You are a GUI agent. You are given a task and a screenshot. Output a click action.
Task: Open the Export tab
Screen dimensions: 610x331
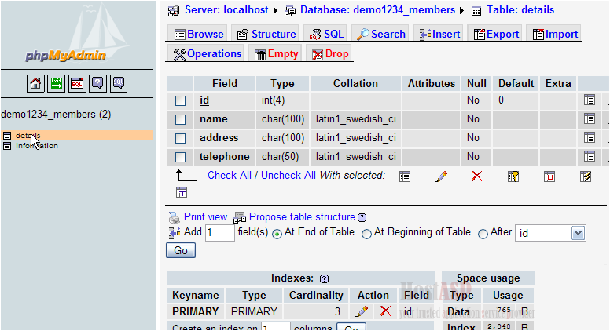click(x=495, y=34)
